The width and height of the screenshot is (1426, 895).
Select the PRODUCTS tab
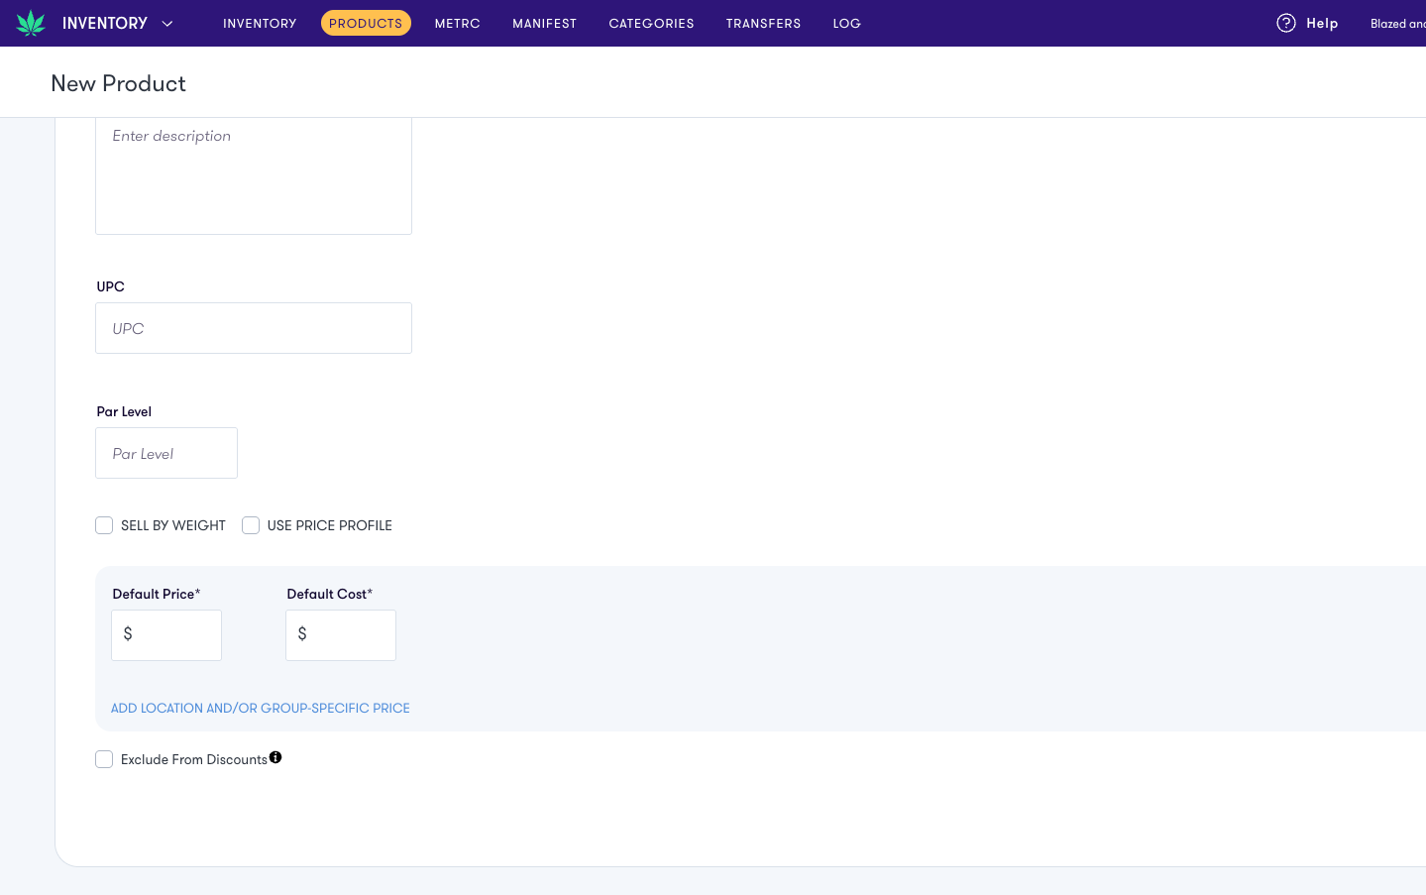coord(366,23)
